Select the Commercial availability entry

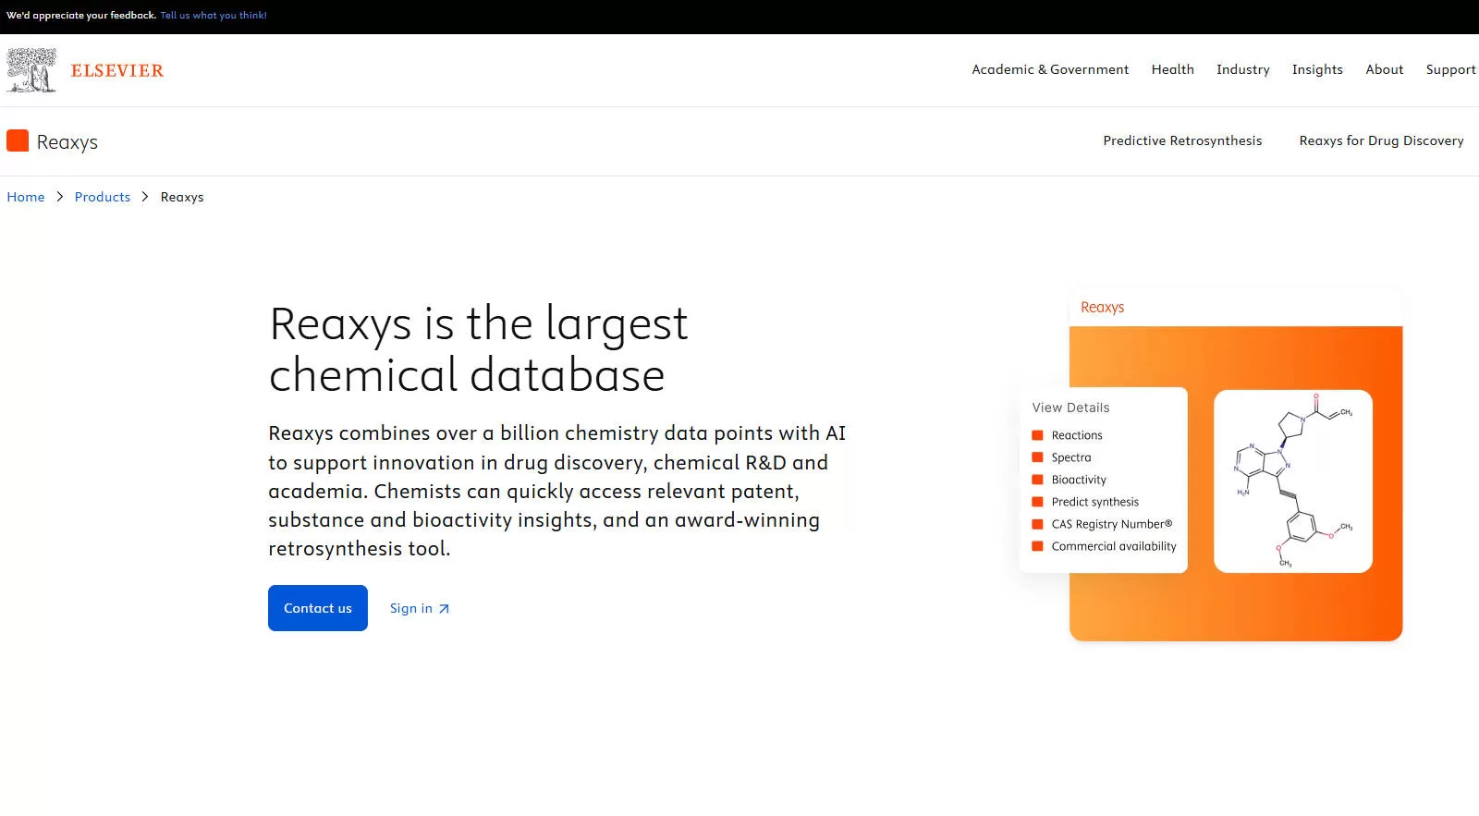pyautogui.click(x=1114, y=546)
